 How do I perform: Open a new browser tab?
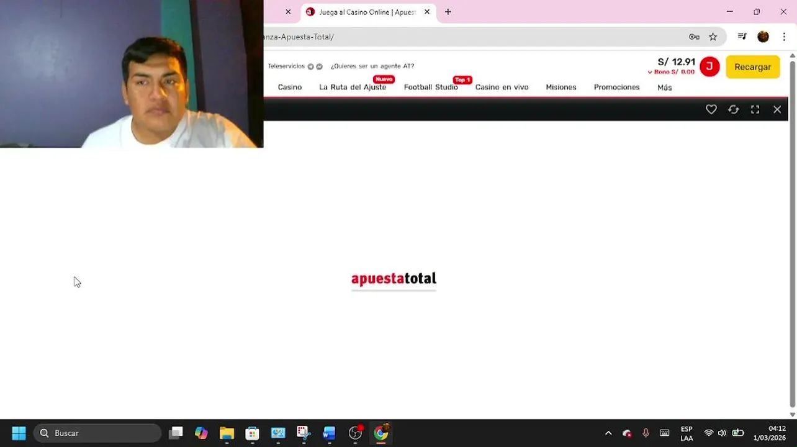coord(448,12)
